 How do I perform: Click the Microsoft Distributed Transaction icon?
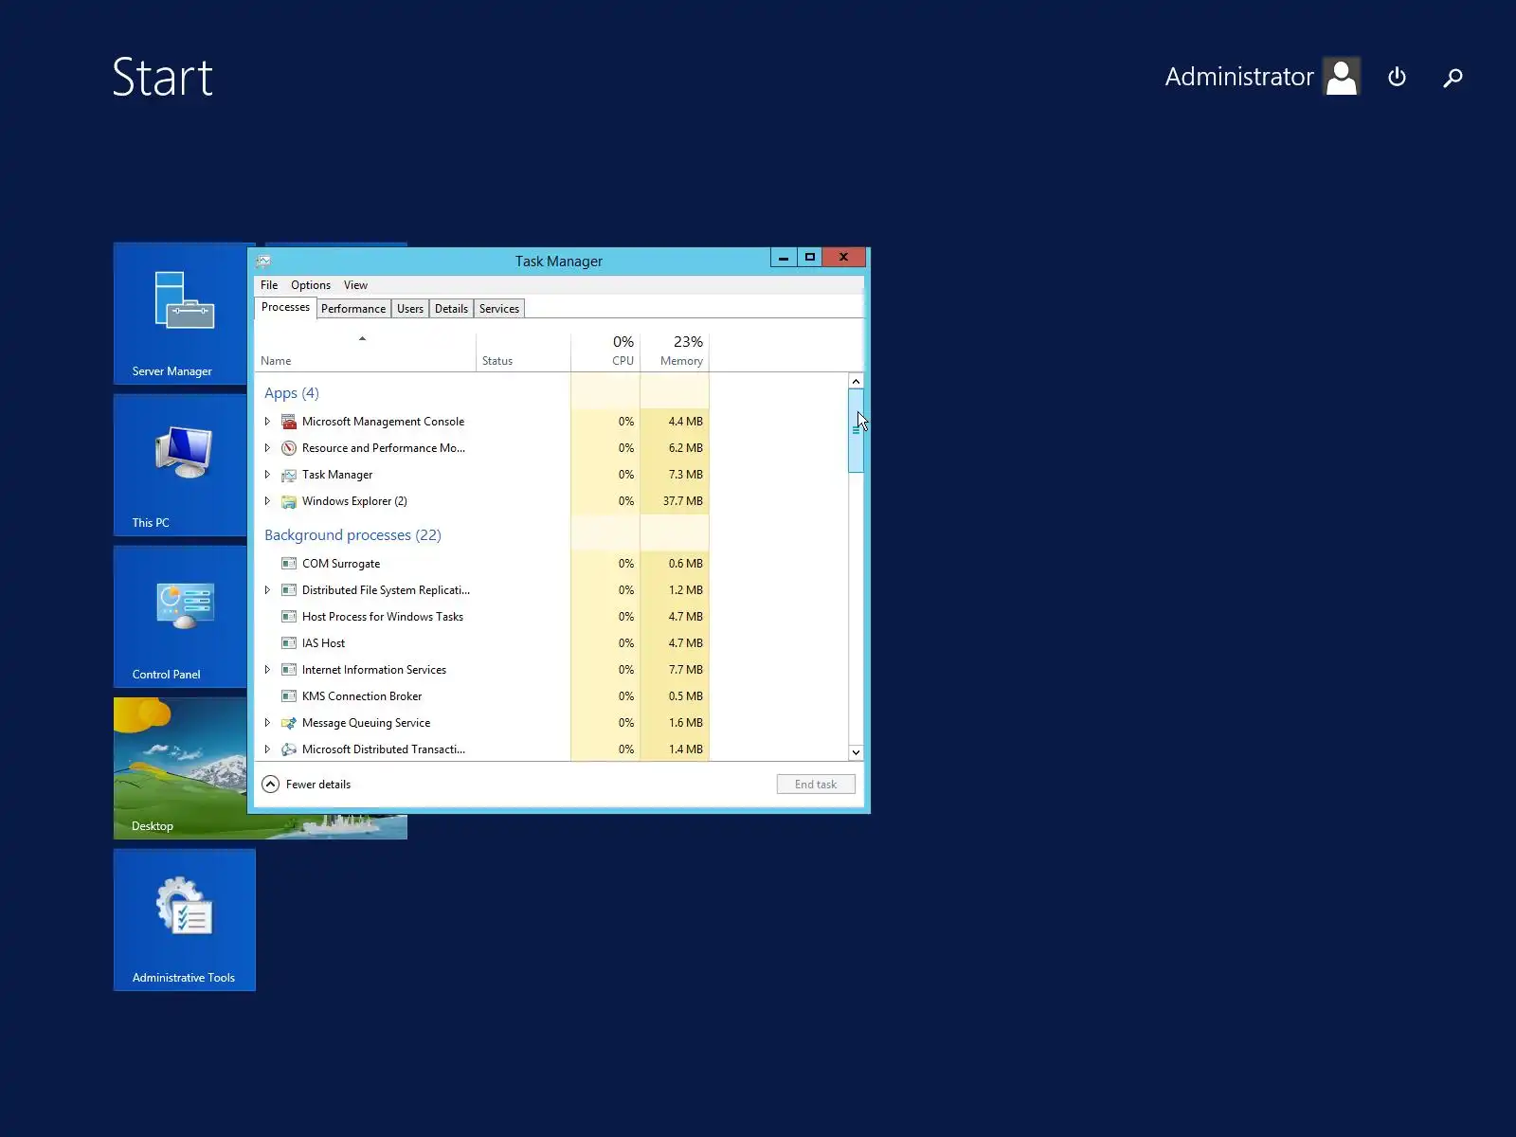[x=289, y=749]
